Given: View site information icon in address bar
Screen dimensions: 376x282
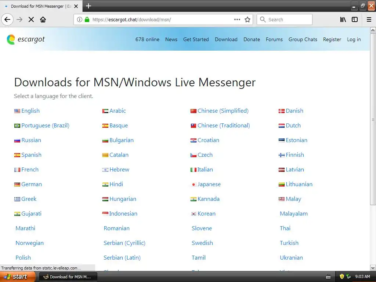Looking at the screenshot, I should (80, 19).
